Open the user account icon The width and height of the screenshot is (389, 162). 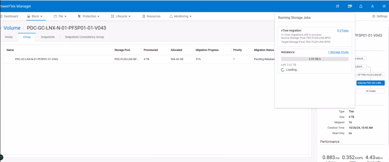point(372,6)
